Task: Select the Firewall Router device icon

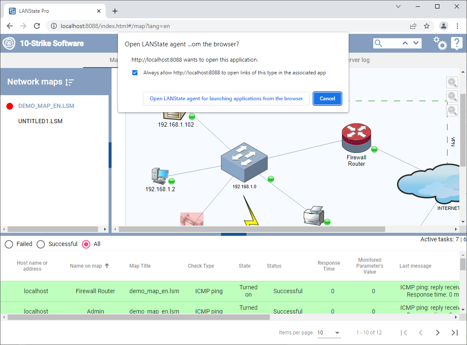Action: [356, 138]
